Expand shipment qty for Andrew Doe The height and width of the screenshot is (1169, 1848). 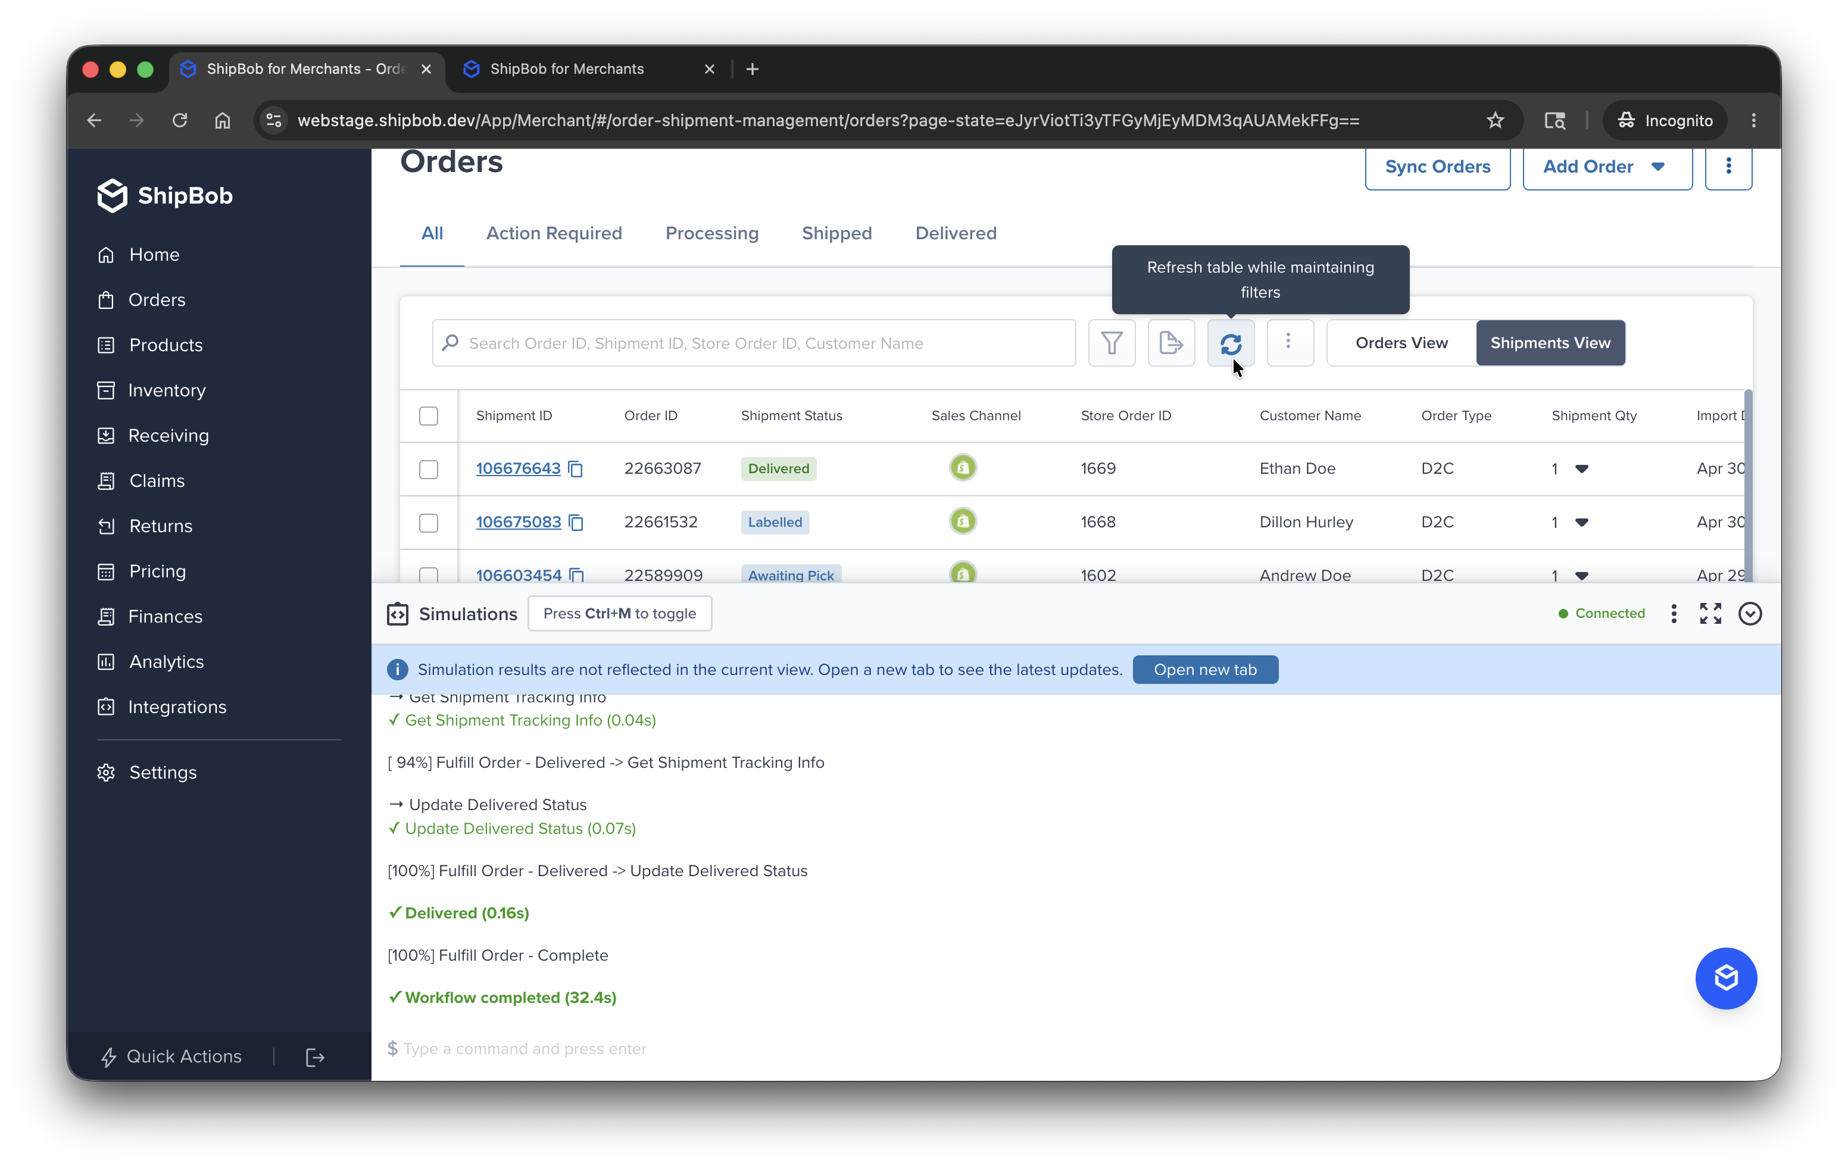pyautogui.click(x=1581, y=576)
